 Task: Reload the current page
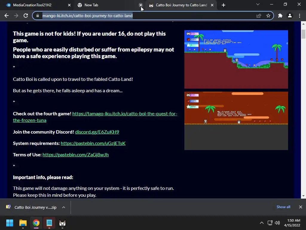click(26, 16)
